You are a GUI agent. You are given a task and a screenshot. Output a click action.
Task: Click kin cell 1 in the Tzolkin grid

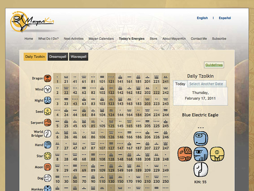pyautogui.click(x=57, y=78)
